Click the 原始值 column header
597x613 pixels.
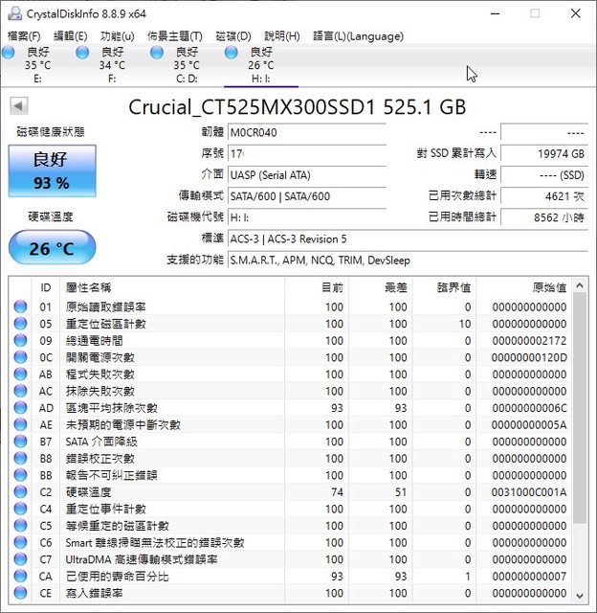[548, 287]
